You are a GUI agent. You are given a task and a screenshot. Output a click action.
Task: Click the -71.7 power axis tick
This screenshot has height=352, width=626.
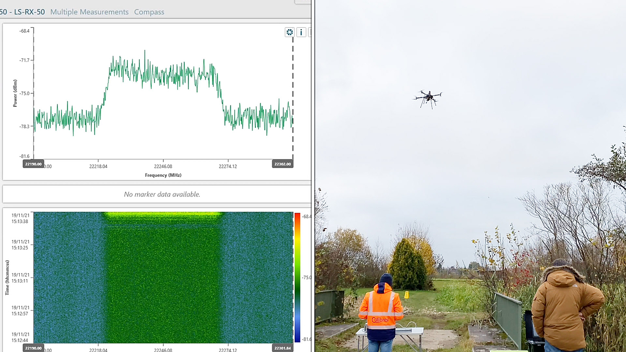pos(26,60)
